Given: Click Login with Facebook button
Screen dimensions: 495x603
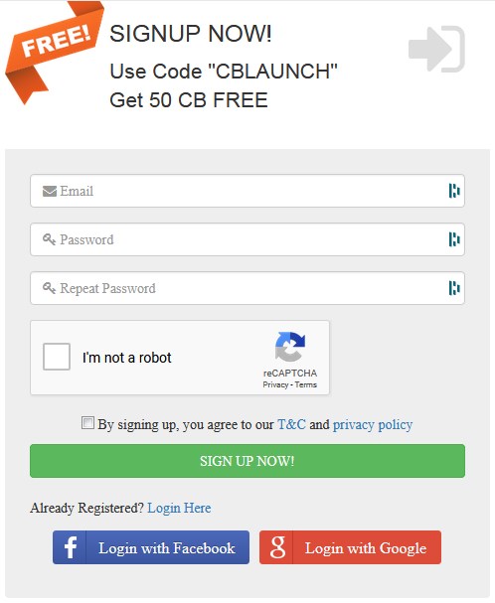Looking at the screenshot, I should point(151,547).
